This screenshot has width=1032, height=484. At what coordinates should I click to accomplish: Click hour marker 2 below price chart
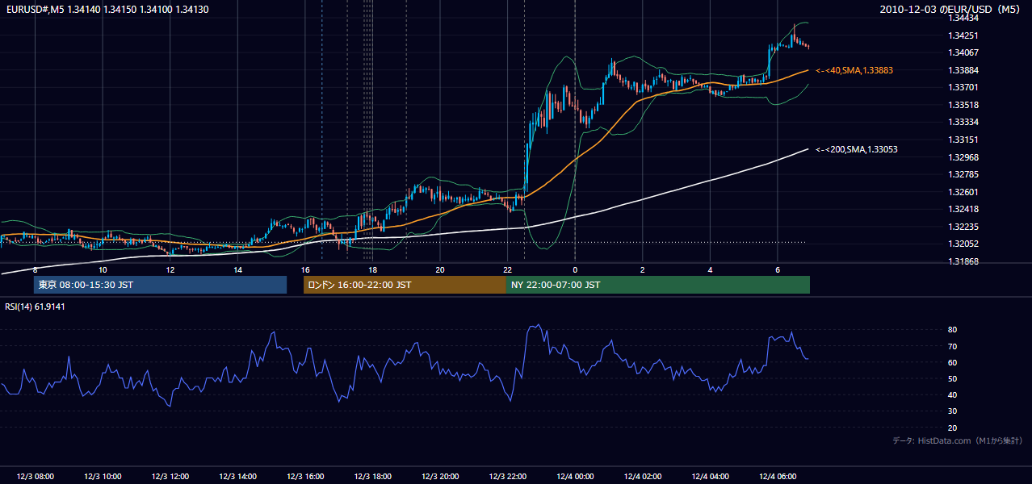643,269
